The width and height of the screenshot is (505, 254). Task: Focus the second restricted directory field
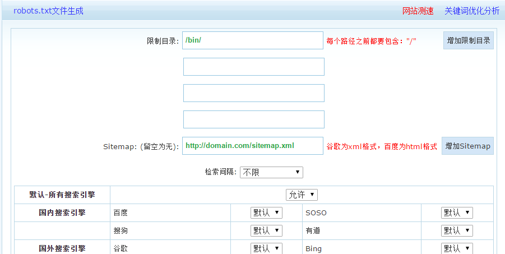click(254, 67)
